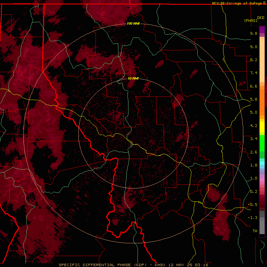Click the purple top segment of color bar

pos(262,30)
